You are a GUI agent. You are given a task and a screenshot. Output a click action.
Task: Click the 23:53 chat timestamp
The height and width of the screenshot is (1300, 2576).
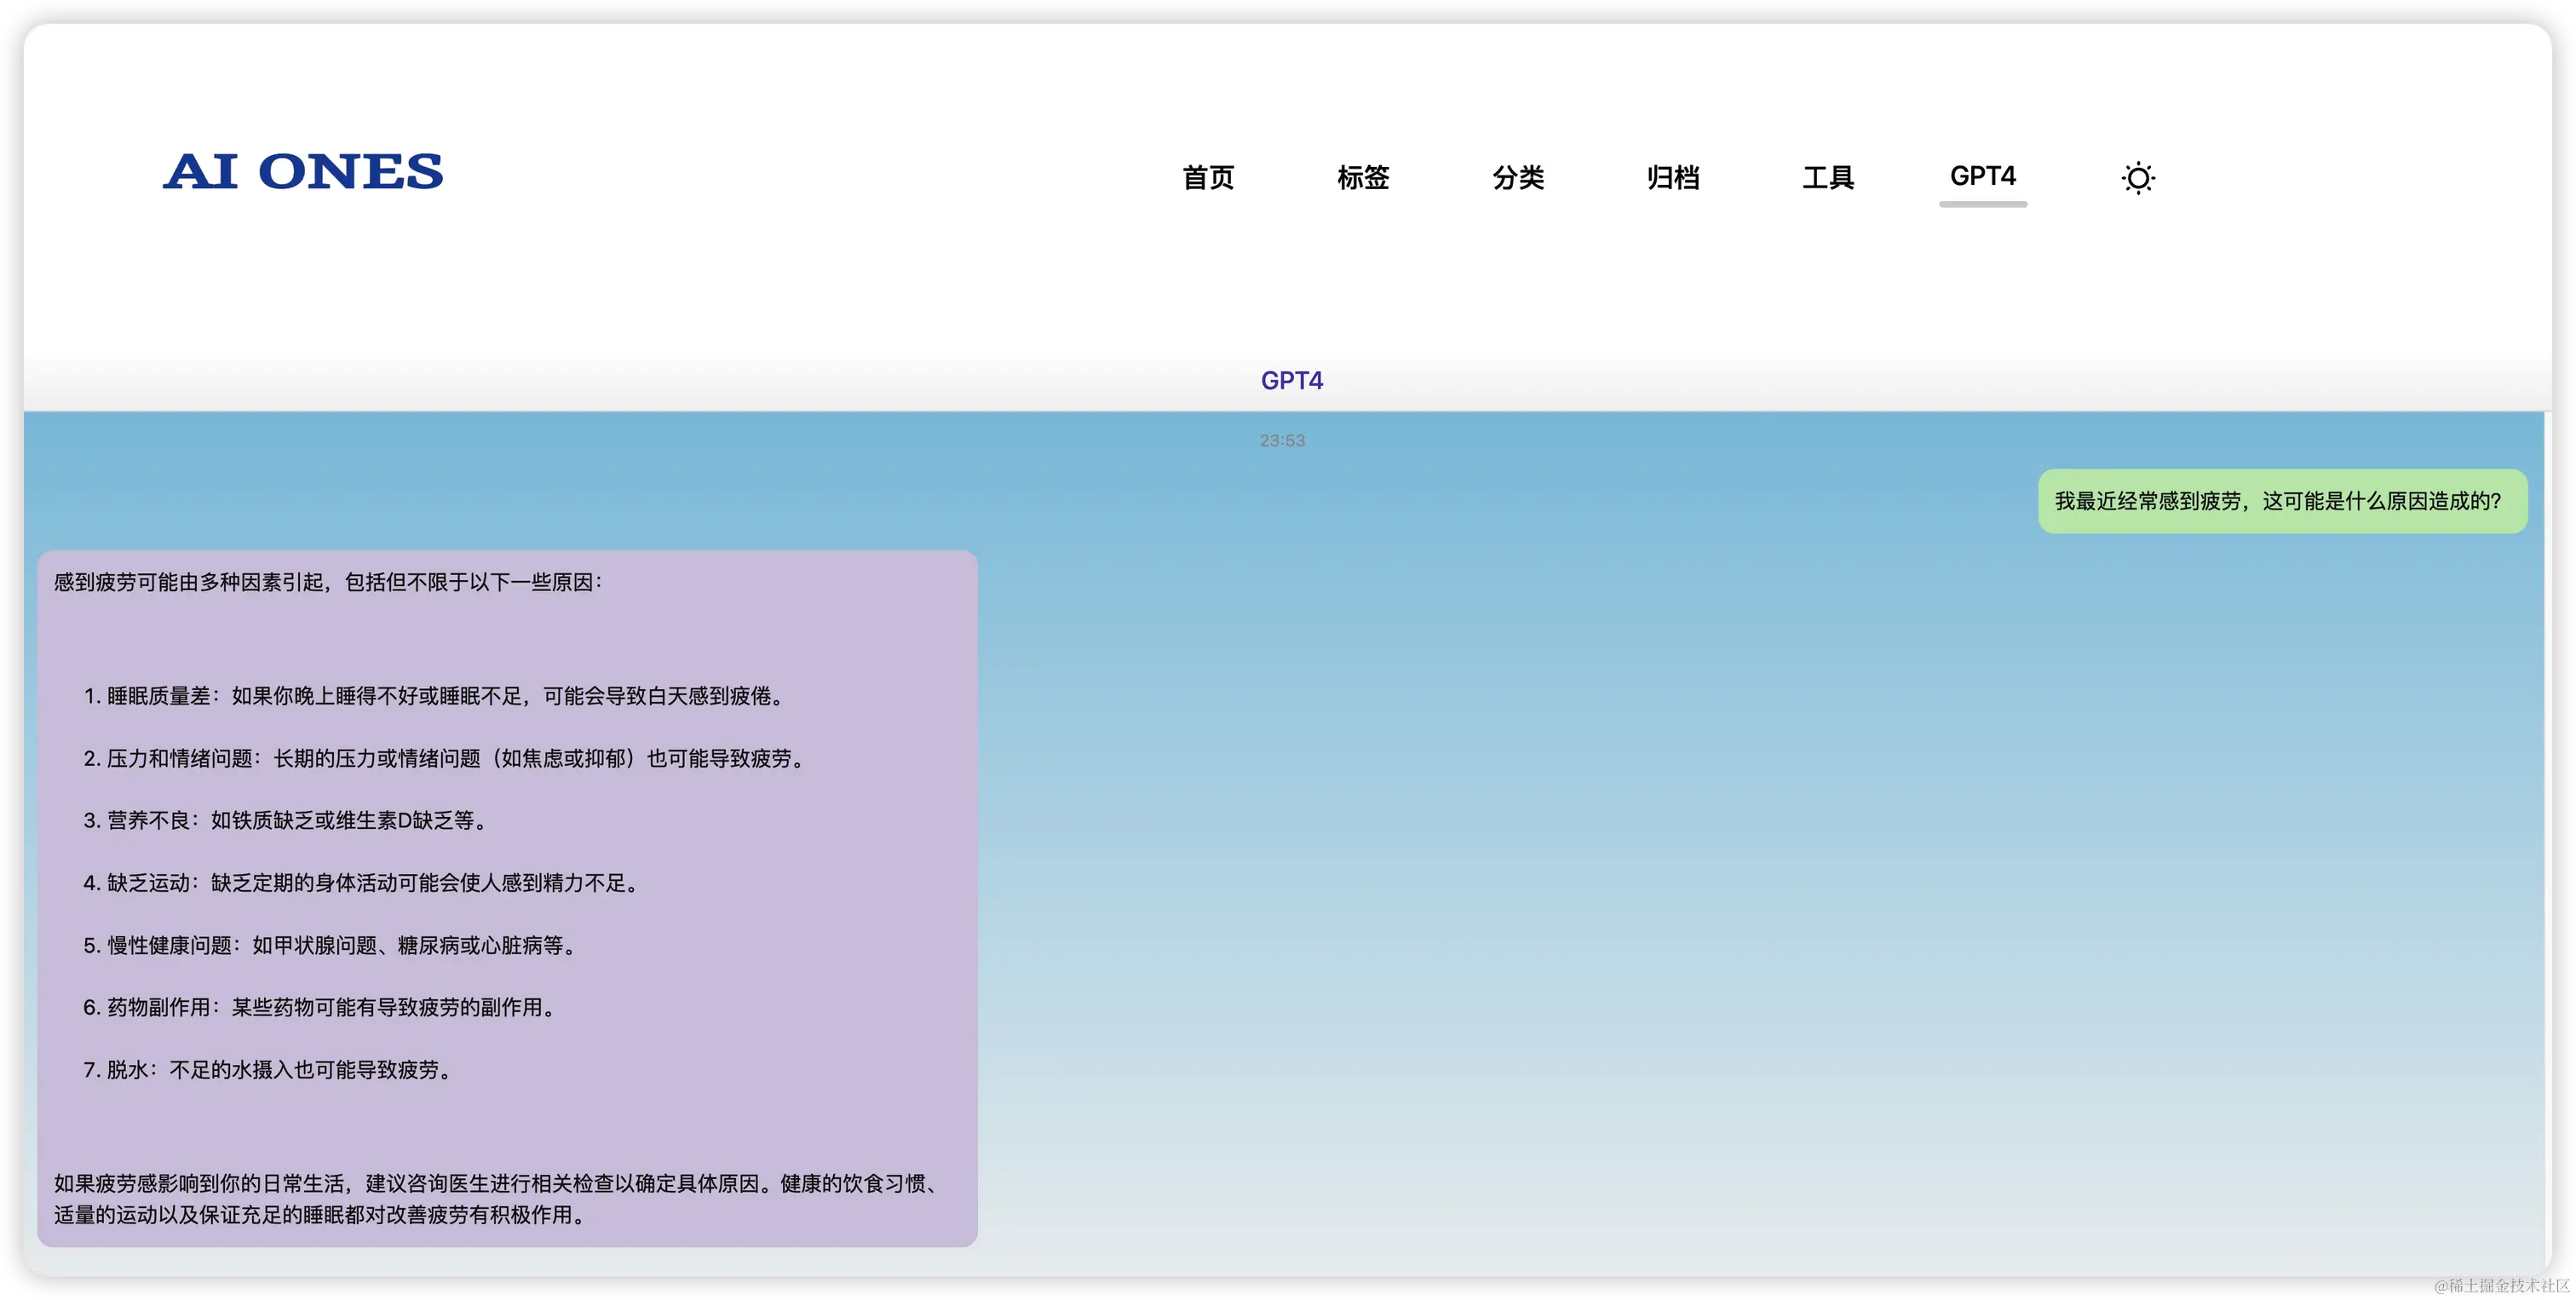pyautogui.click(x=1282, y=441)
